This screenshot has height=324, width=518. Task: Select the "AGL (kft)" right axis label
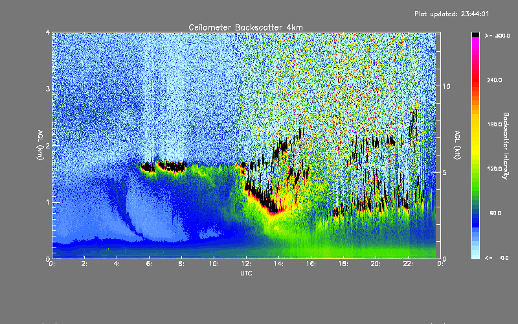[458, 145]
